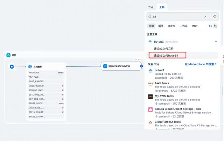The width and height of the screenshot is (224, 141).
Task: Click the 迭代 node icon
Action: 8,55
